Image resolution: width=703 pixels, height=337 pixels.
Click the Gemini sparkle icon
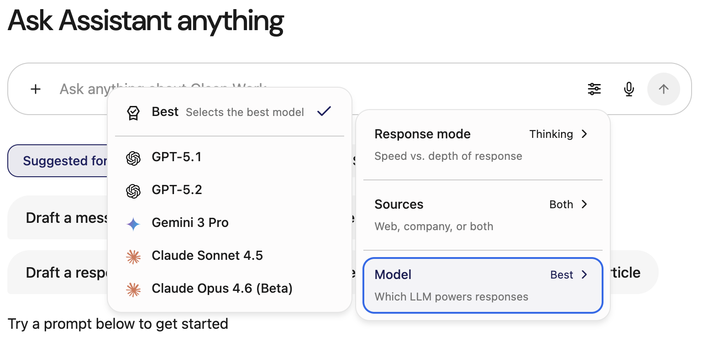point(133,224)
